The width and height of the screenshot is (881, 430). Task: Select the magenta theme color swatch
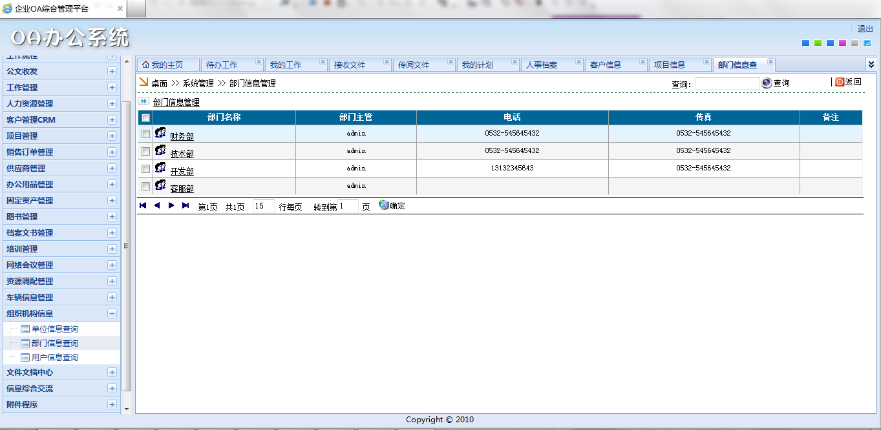coord(842,43)
